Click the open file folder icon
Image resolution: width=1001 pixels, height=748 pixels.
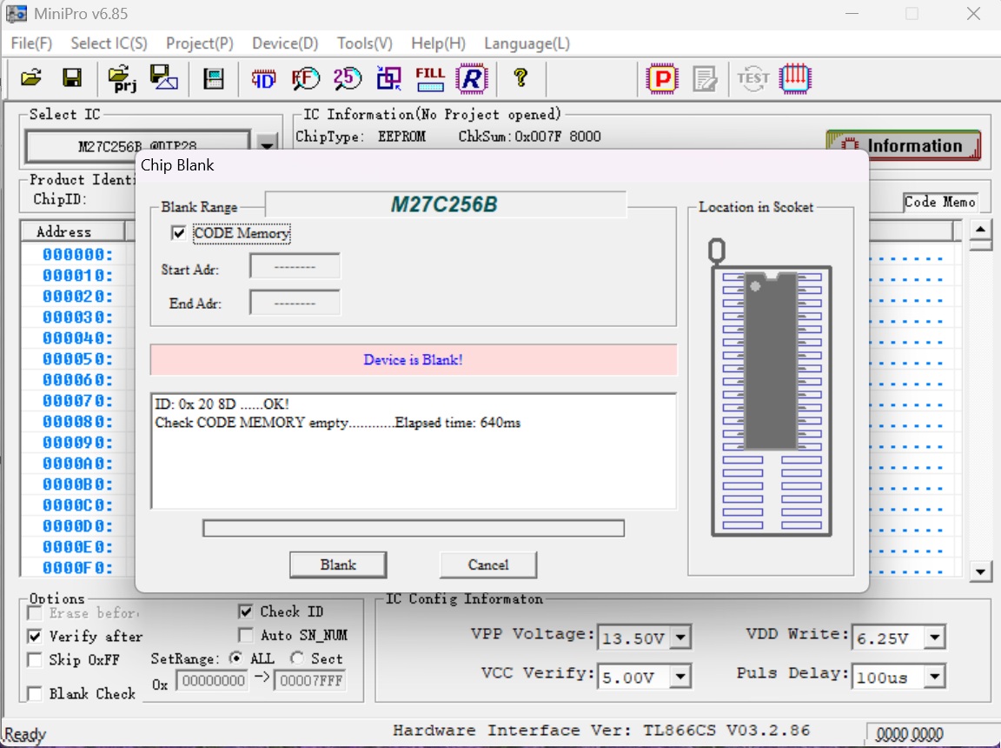(31, 78)
